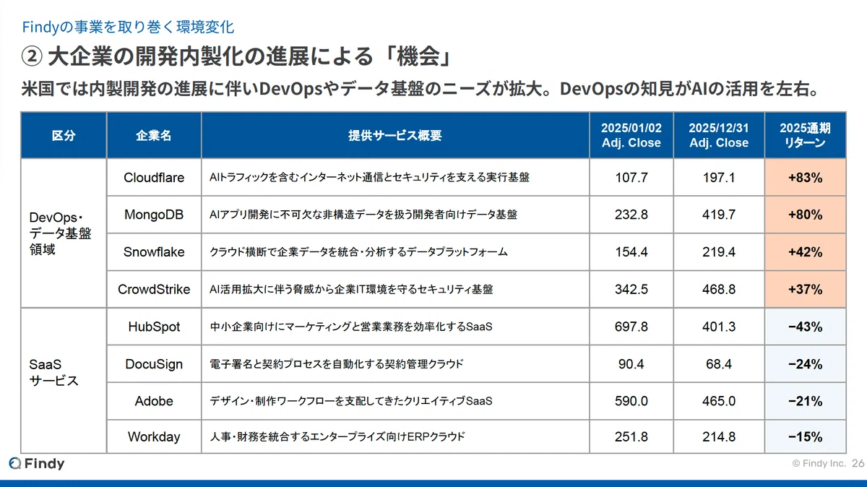867x487 pixels.
Task: Select the MongoDB company name cell
Action: tap(154, 215)
